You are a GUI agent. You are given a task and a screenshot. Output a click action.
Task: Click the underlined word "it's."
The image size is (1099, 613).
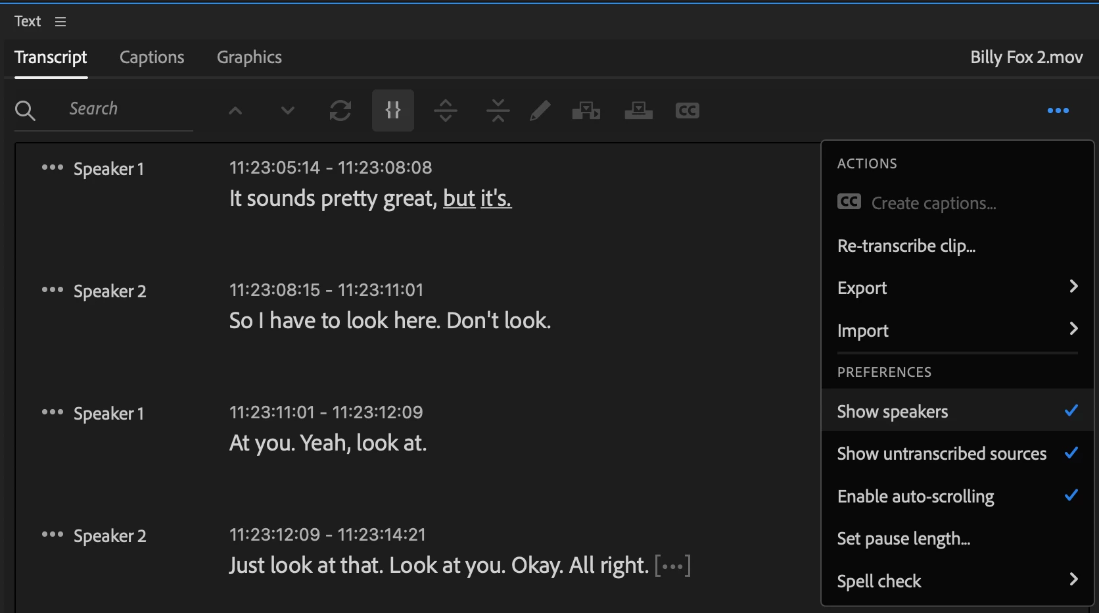[x=496, y=198]
